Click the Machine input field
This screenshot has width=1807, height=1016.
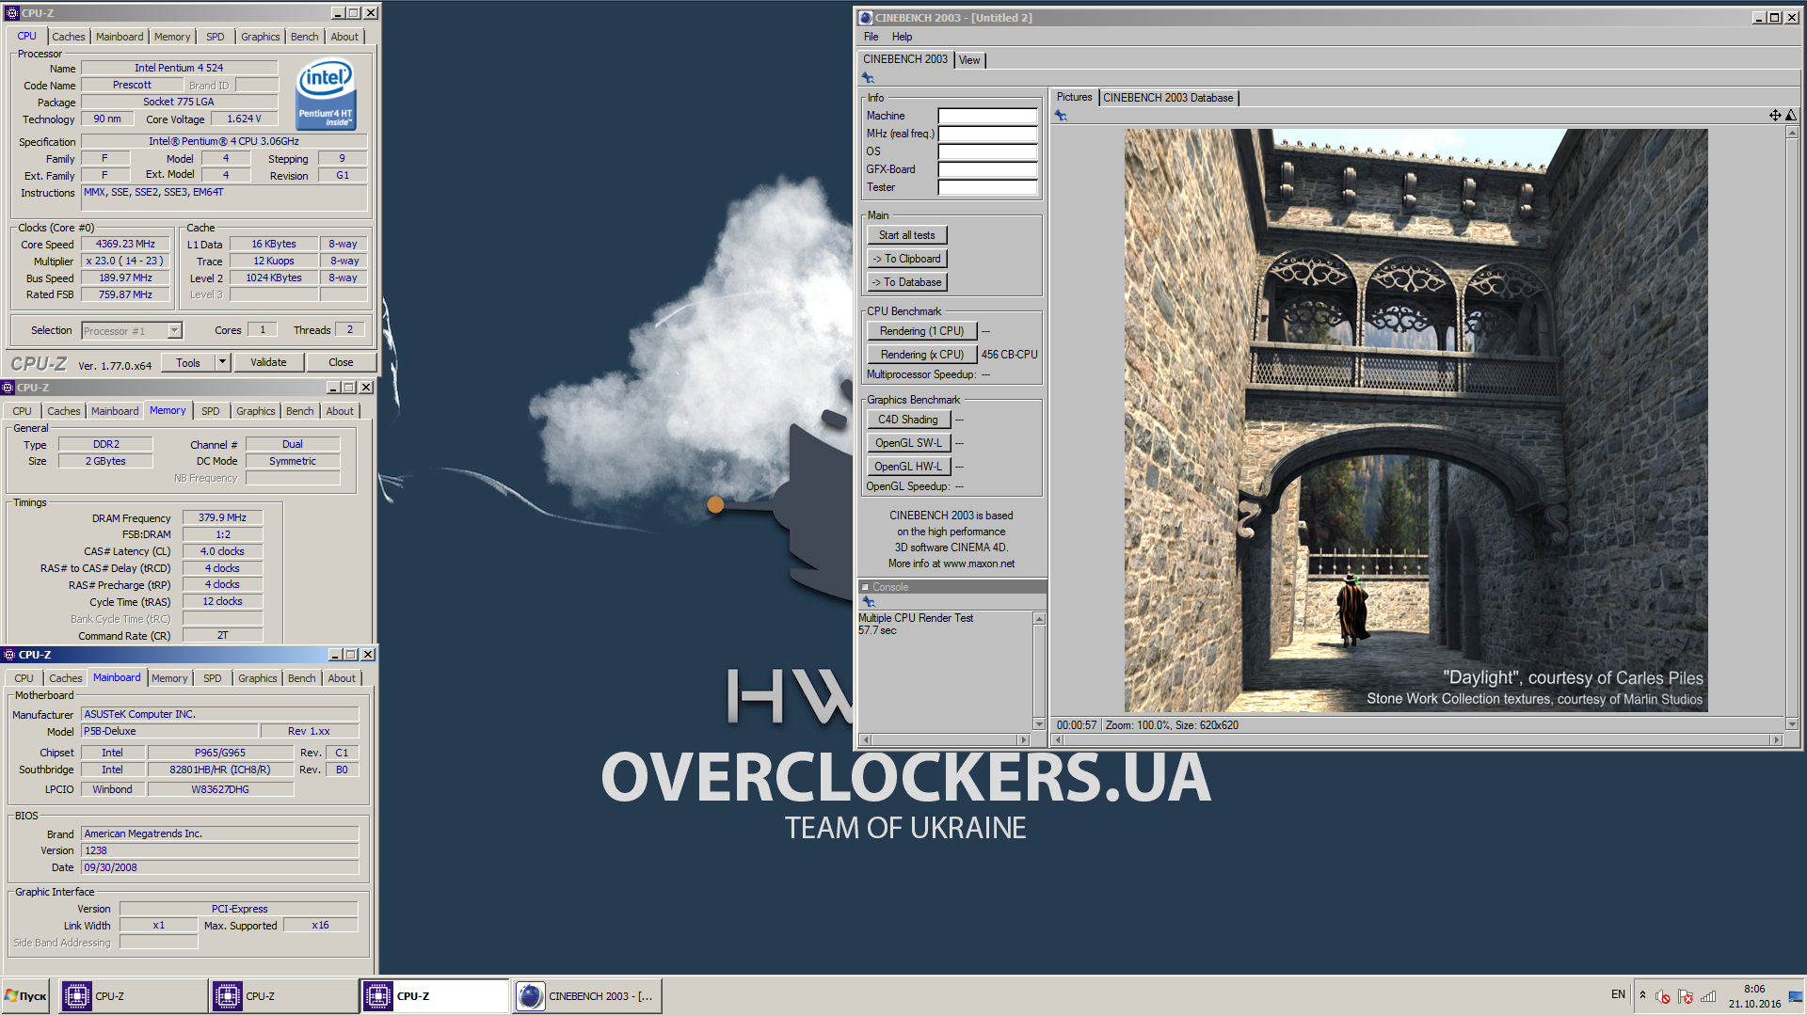click(x=987, y=117)
